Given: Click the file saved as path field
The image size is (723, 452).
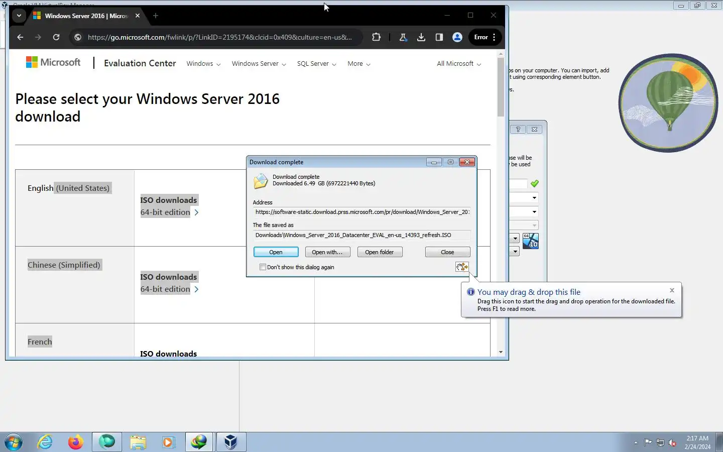Looking at the screenshot, I should point(361,235).
